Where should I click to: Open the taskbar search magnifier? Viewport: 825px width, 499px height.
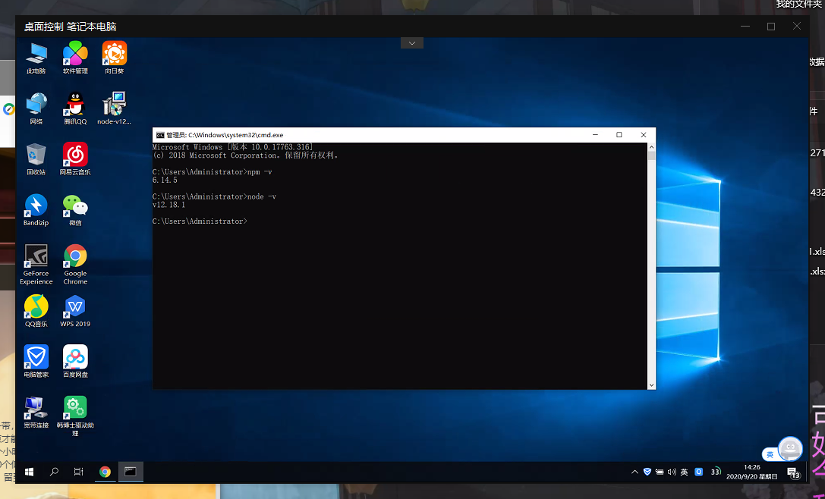pos(54,472)
